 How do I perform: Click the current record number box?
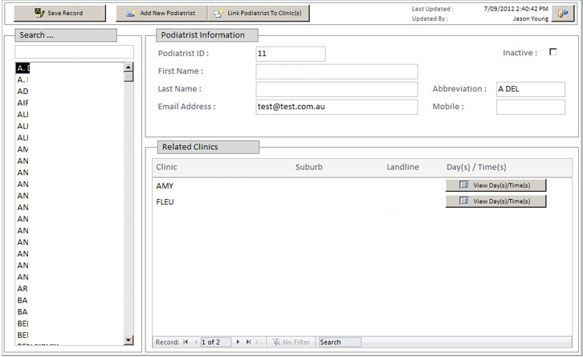tap(216, 342)
